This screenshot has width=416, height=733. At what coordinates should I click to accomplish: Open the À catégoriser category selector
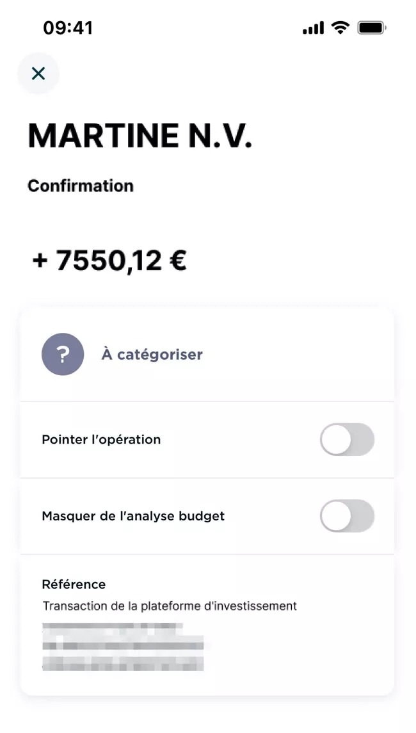pos(152,355)
